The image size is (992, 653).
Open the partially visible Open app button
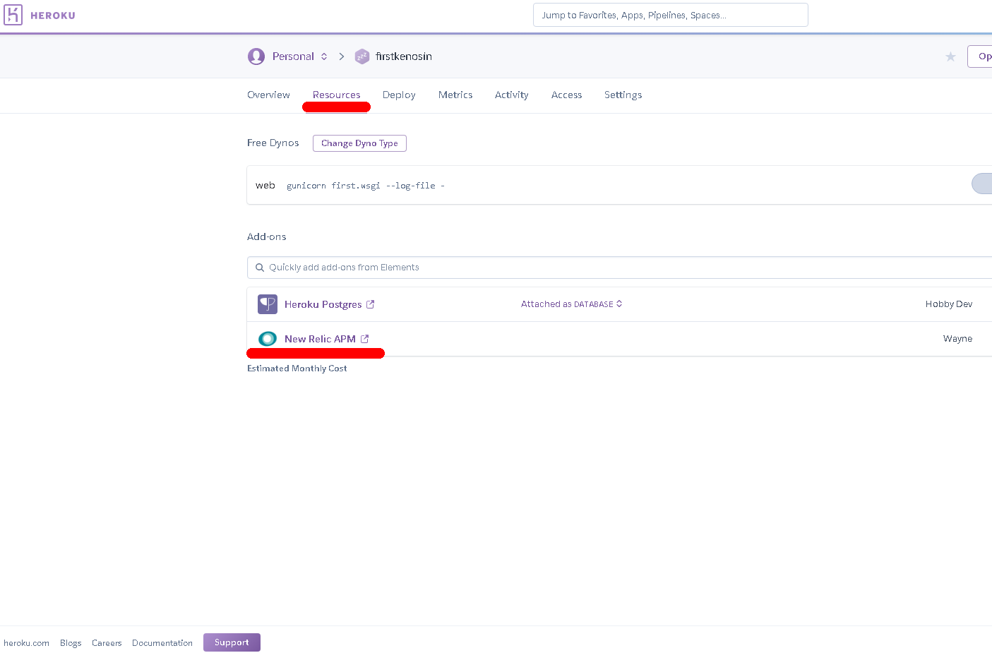pyautogui.click(x=980, y=56)
